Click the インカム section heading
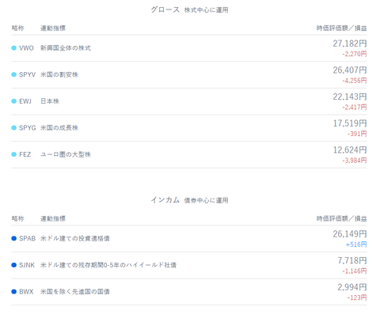This screenshot has height=318, width=380. pyautogui.click(x=165, y=200)
